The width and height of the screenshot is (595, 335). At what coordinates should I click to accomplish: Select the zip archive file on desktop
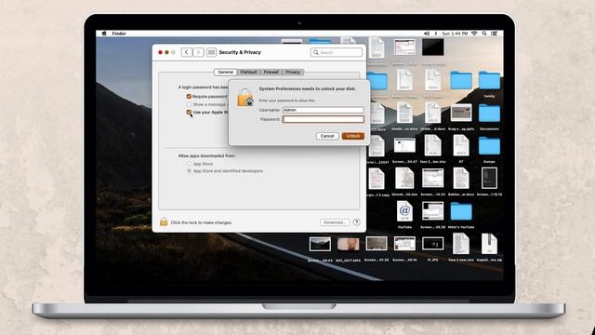pos(489,244)
